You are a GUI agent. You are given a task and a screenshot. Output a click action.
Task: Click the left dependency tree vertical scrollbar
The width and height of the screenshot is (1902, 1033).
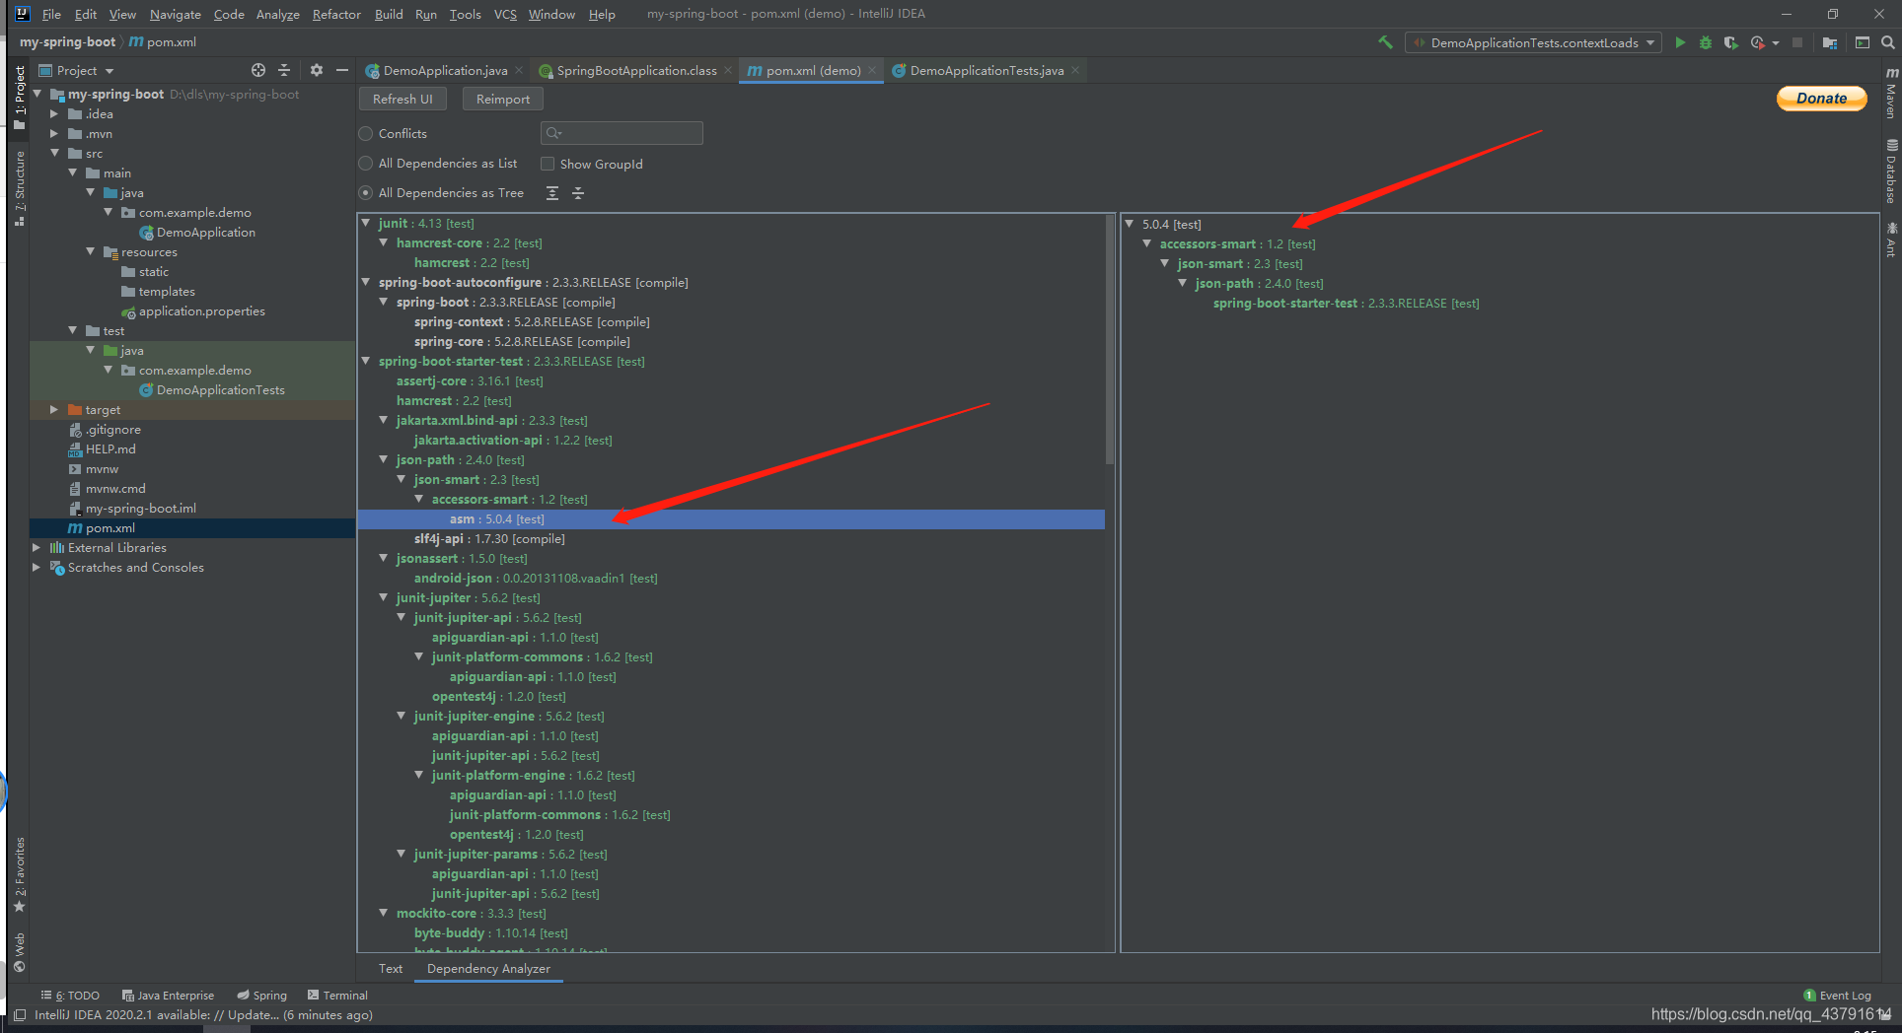click(1110, 340)
